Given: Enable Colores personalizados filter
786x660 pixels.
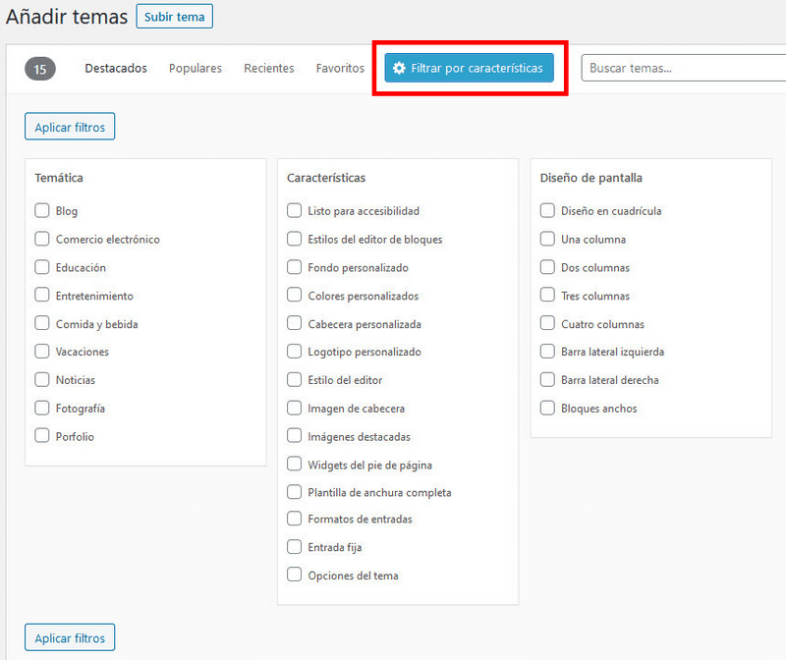Looking at the screenshot, I should click(294, 295).
